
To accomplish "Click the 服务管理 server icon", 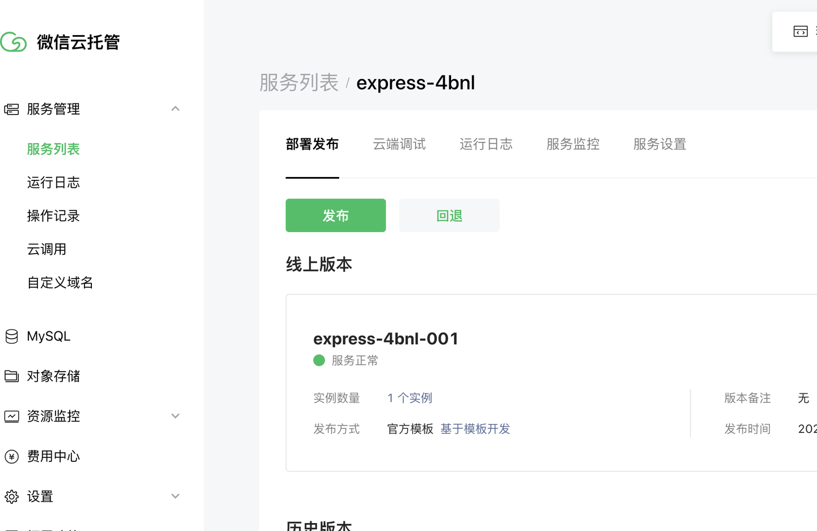I will pos(11,109).
